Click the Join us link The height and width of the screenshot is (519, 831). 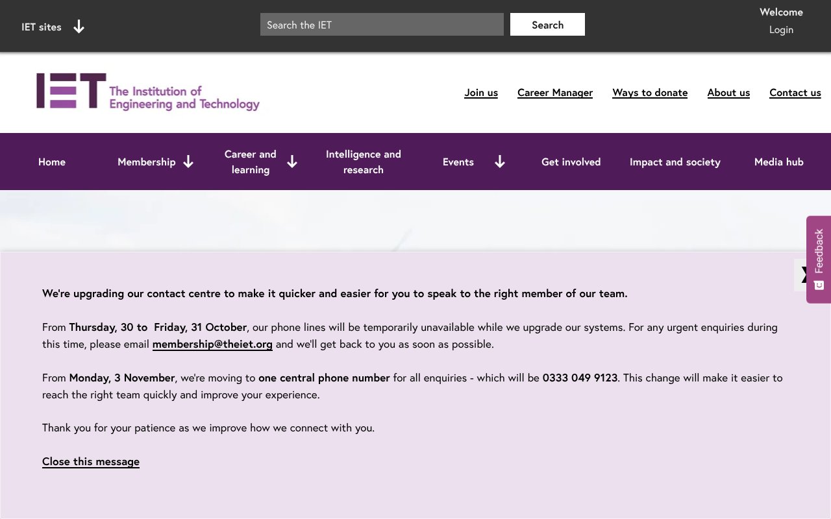click(481, 92)
